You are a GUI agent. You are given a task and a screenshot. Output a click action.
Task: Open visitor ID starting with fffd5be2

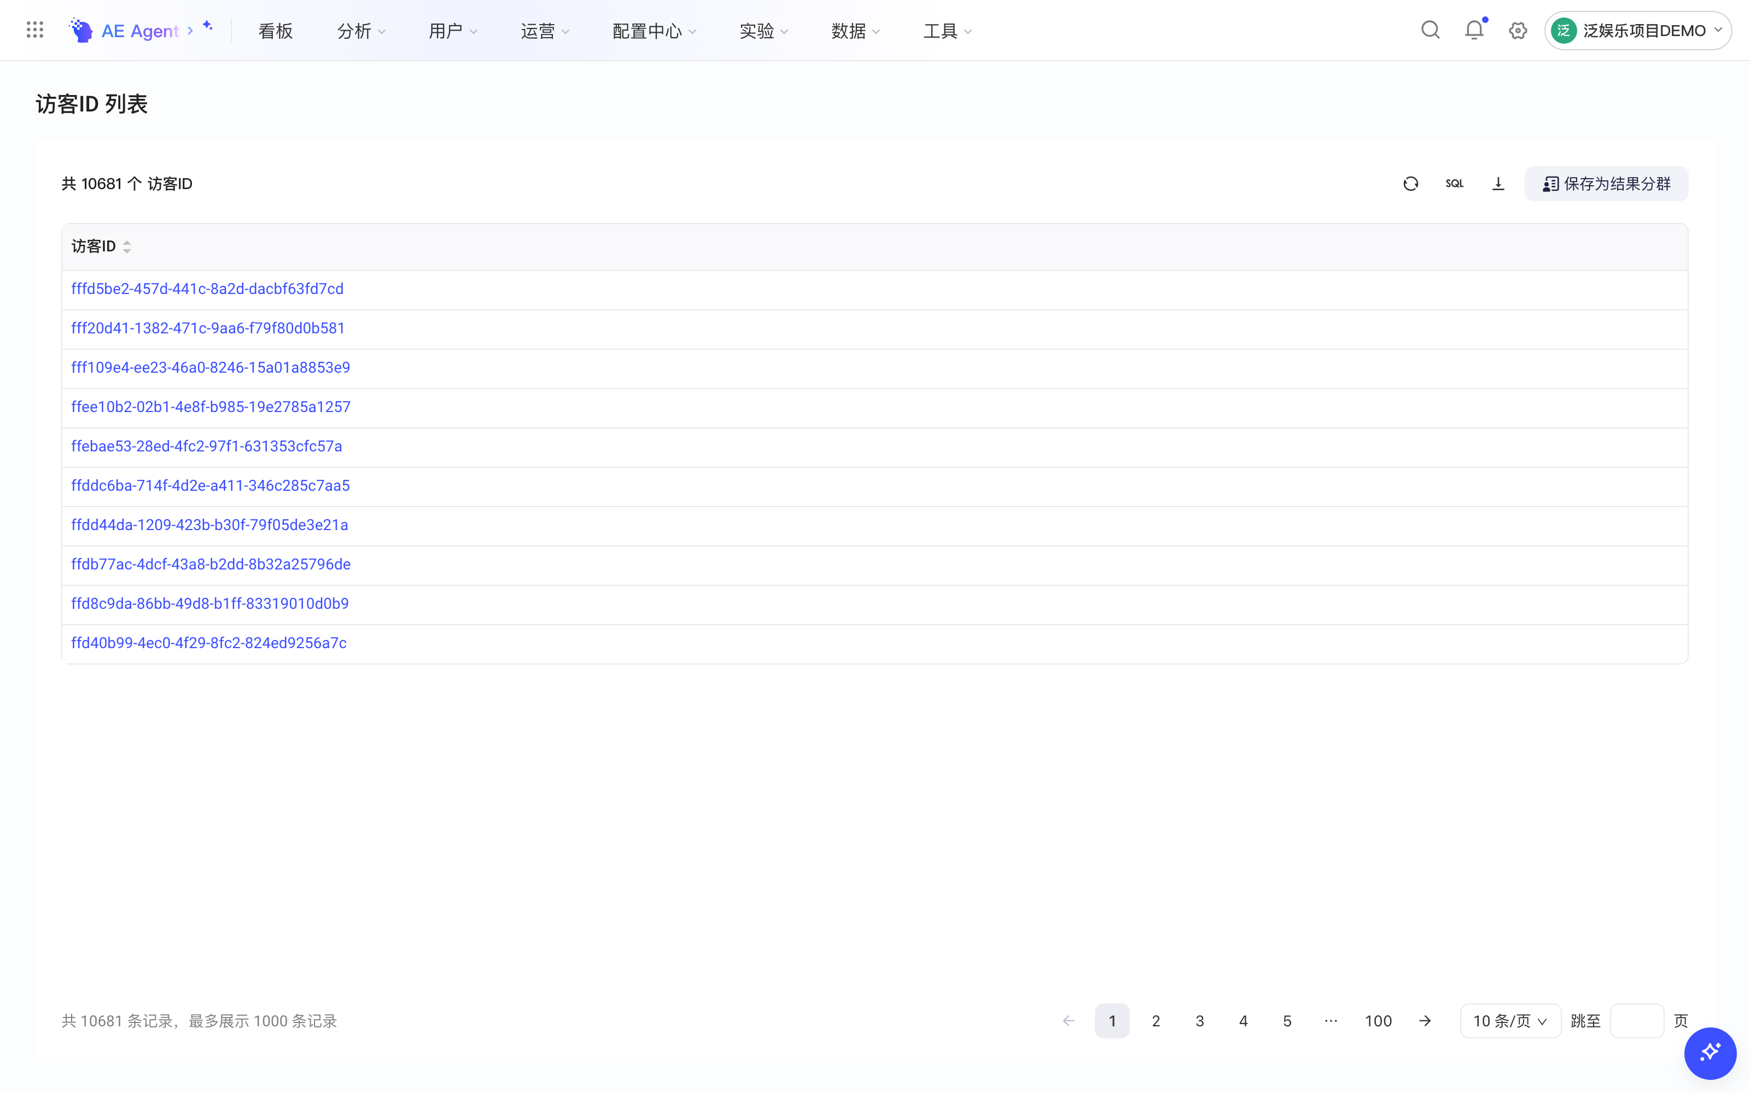click(x=208, y=289)
